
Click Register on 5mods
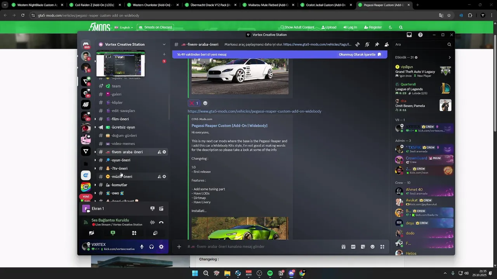pos(373,28)
